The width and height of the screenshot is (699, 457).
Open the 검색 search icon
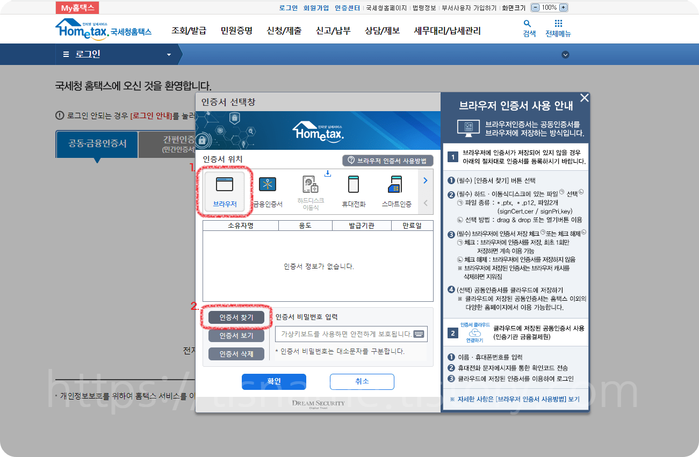pyautogui.click(x=527, y=24)
